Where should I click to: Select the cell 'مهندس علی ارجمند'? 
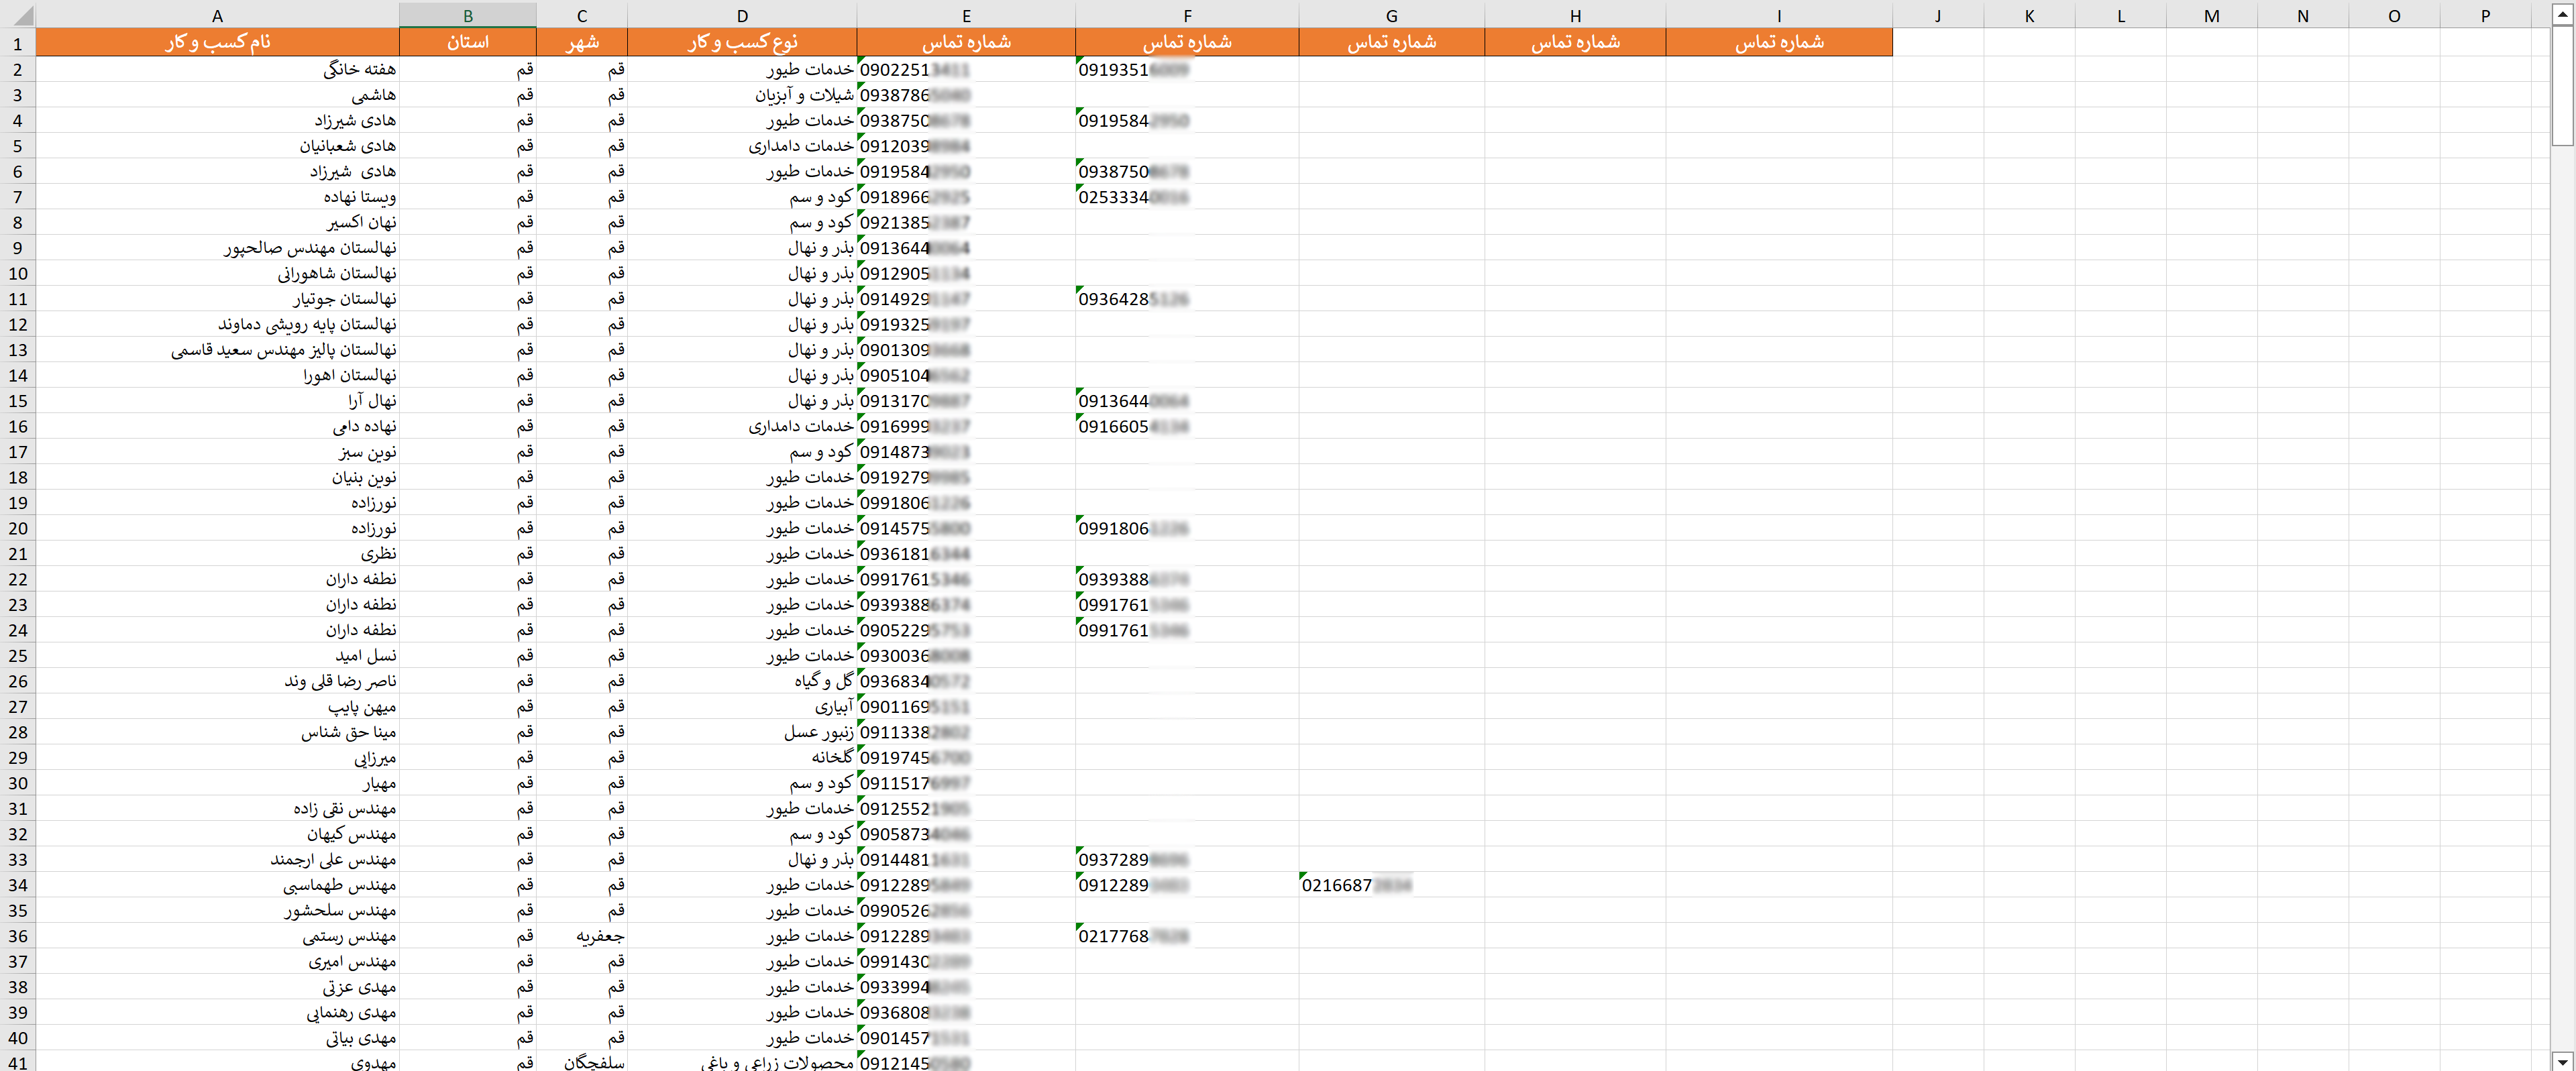(x=217, y=860)
